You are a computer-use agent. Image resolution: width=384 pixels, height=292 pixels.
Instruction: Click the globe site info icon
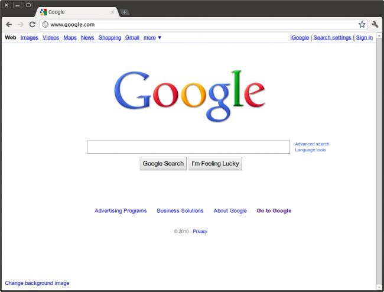[x=45, y=24]
